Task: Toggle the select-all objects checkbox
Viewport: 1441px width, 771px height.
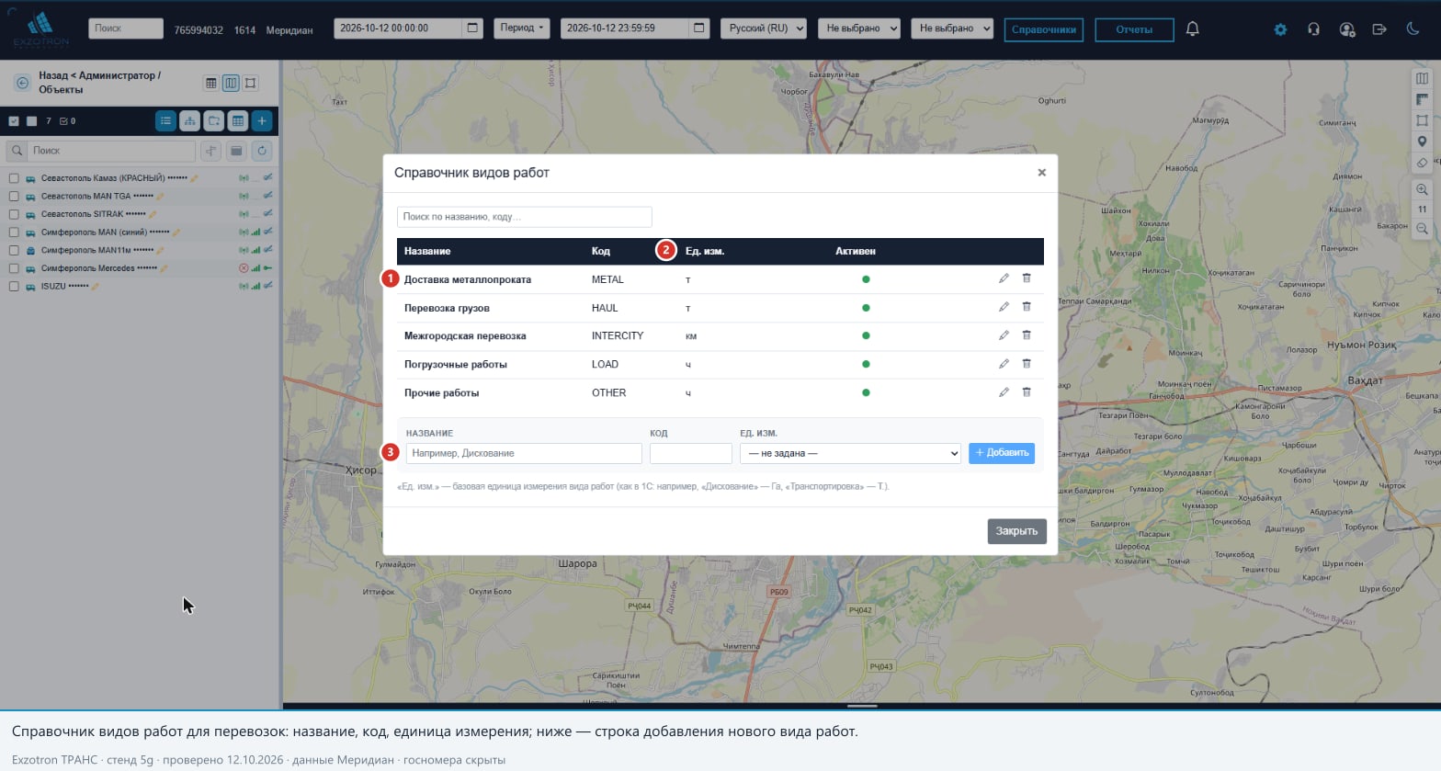Action: coord(14,120)
